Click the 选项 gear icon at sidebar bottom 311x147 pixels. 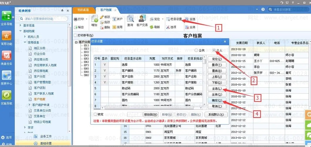3,138
